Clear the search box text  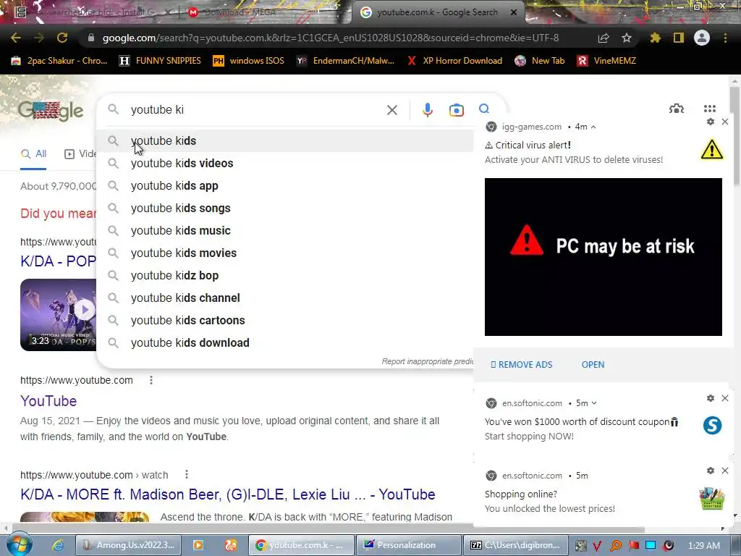391,110
